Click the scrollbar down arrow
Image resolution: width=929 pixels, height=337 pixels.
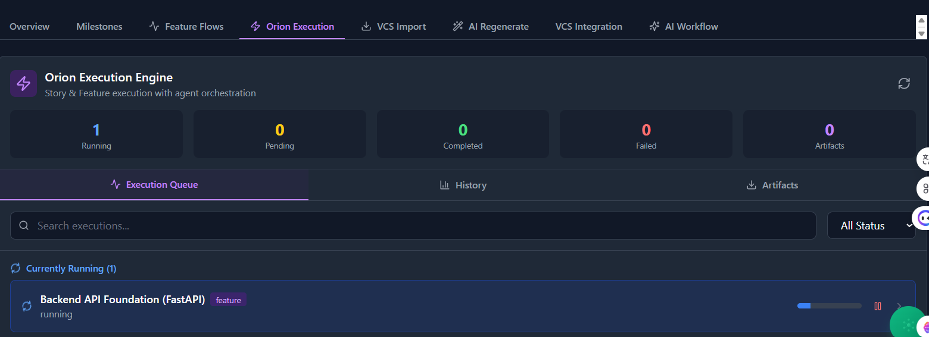922,34
